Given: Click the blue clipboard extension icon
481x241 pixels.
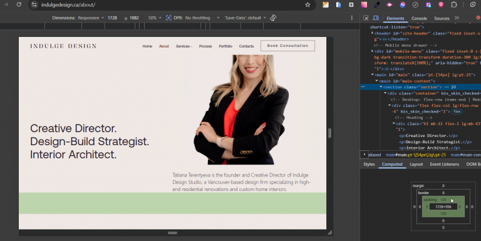Looking at the screenshot, I should [338, 4].
